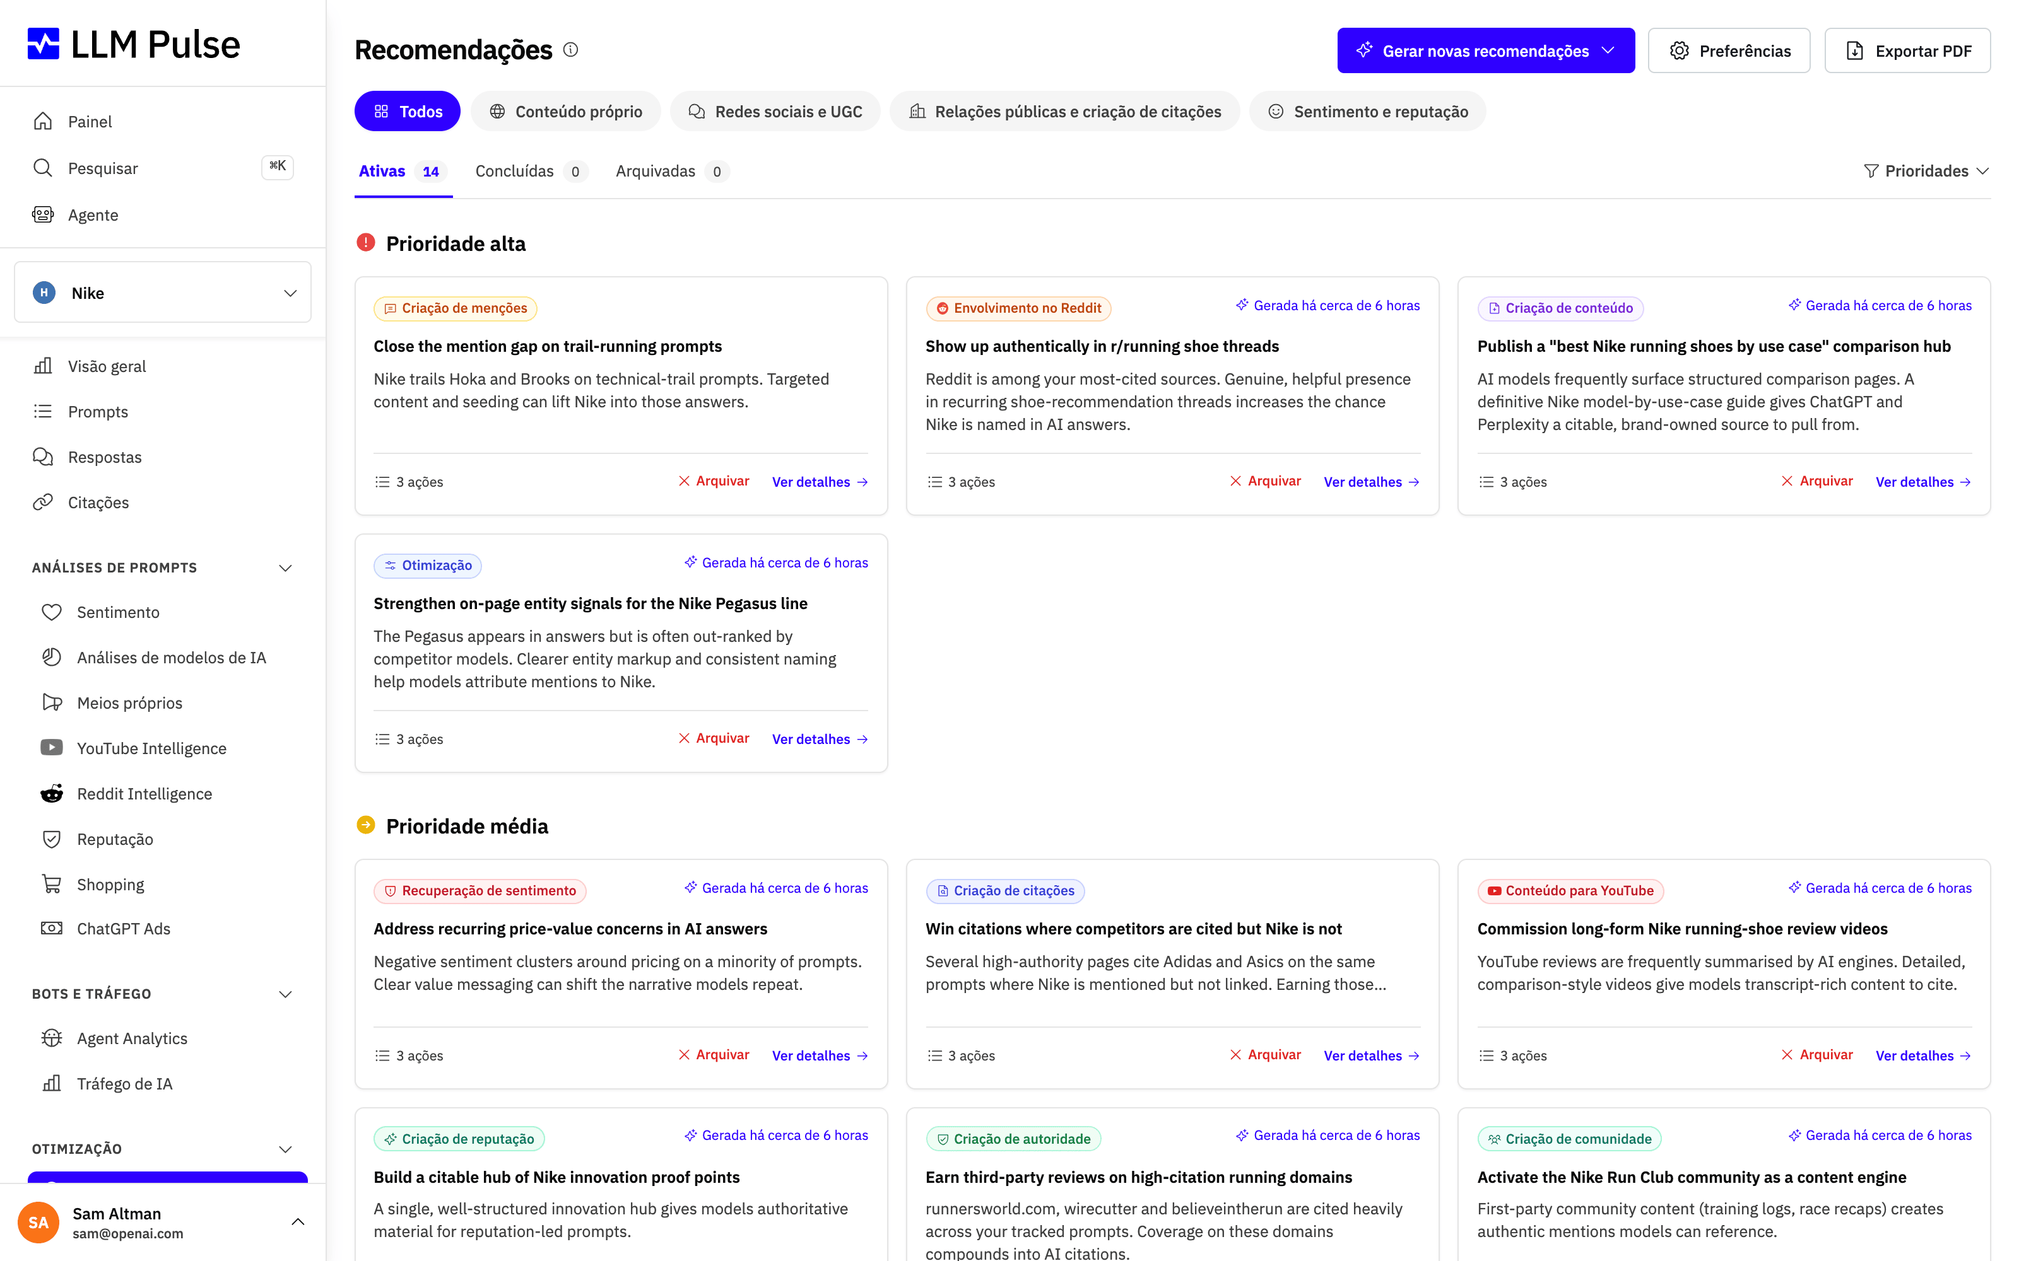Click Exportar PDF button
2019x1261 pixels.
[1907, 51]
